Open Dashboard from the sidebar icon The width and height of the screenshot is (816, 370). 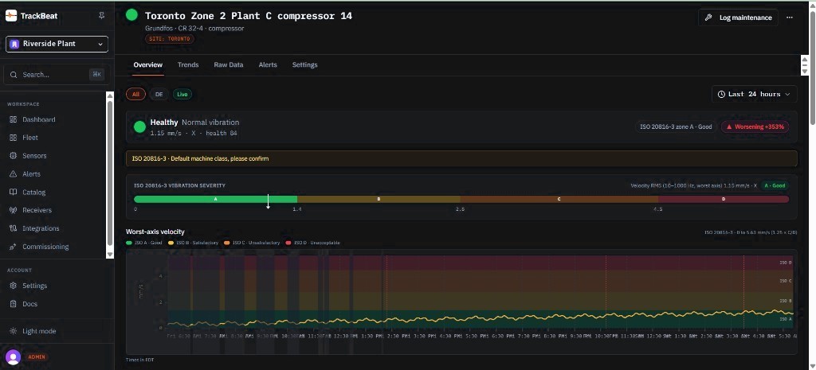click(x=13, y=119)
